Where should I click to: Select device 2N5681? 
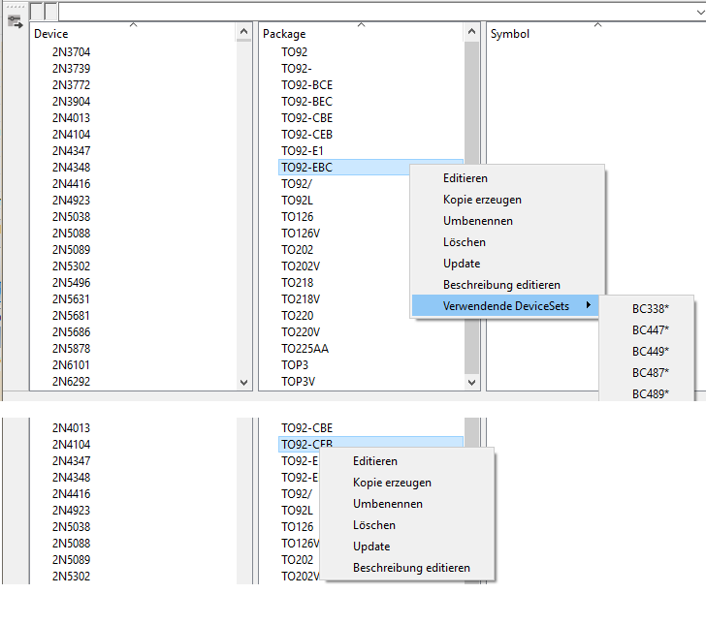tap(71, 316)
